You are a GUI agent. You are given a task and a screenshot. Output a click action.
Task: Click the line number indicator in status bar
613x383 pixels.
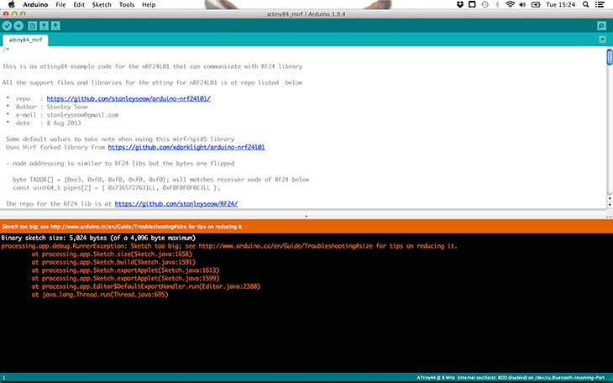point(4,378)
